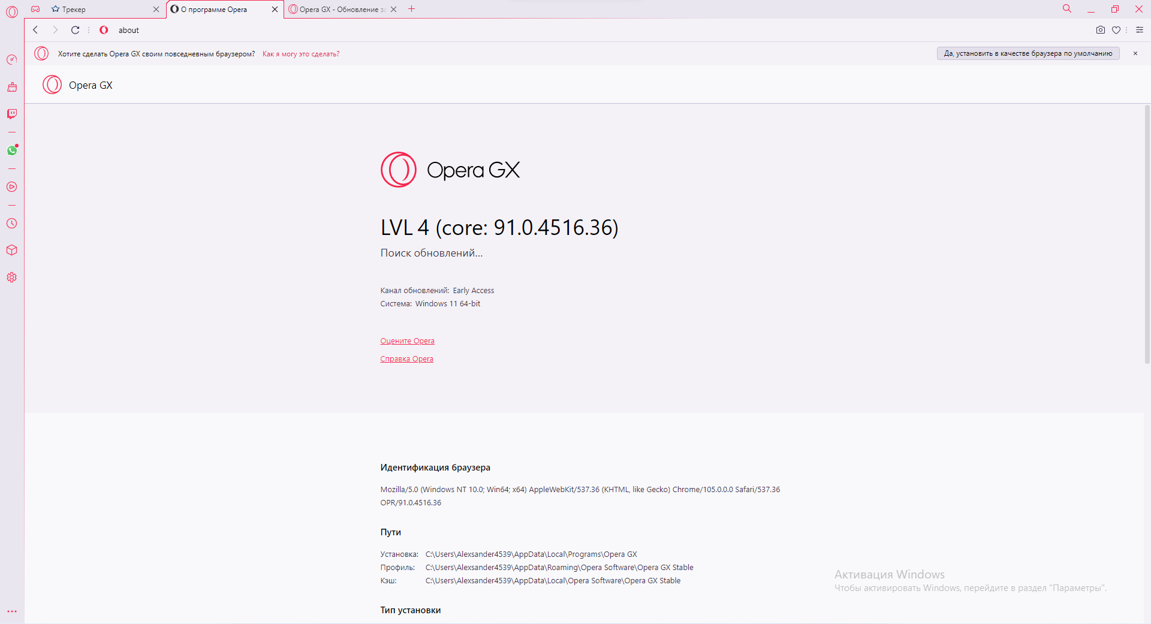
Task: Open a new tab with plus button
Action: (x=411, y=9)
